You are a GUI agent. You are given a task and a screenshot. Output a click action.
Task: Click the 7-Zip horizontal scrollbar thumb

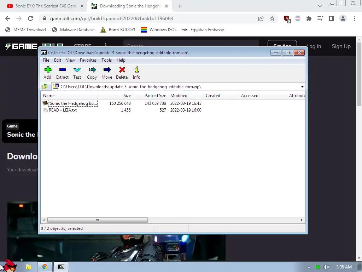[98, 220]
